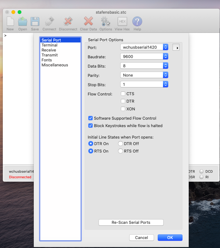The width and height of the screenshot is (220, 248).
Task: Open the View Hex toolbar icon
Action: (x=122, y=22)
